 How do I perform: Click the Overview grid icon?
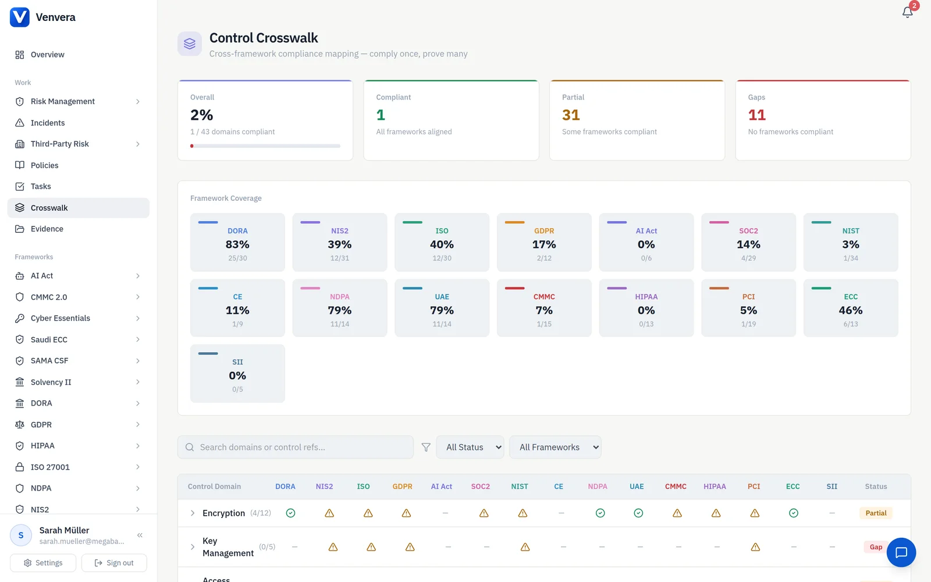(x=20, y=55)
